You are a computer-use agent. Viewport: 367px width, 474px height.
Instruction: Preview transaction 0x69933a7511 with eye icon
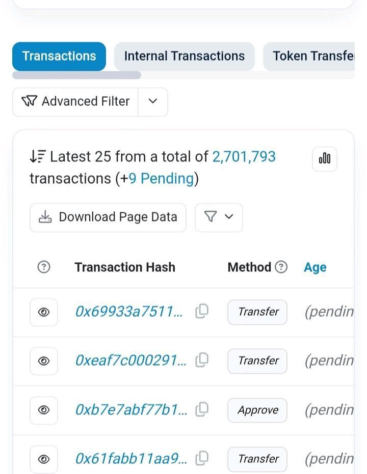point(44,312)
